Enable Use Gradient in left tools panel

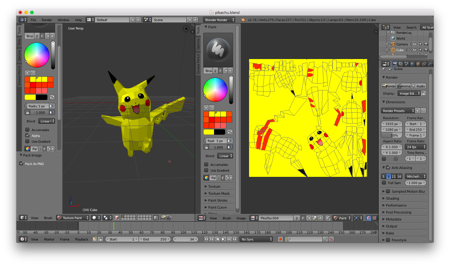click(x=27, y=141)
